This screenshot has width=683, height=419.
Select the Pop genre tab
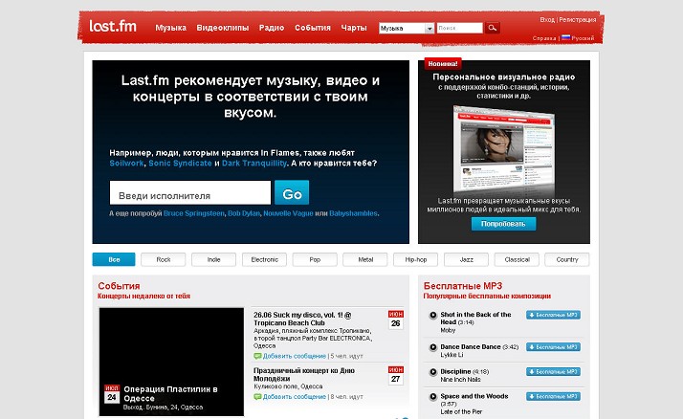click(315, 259)
